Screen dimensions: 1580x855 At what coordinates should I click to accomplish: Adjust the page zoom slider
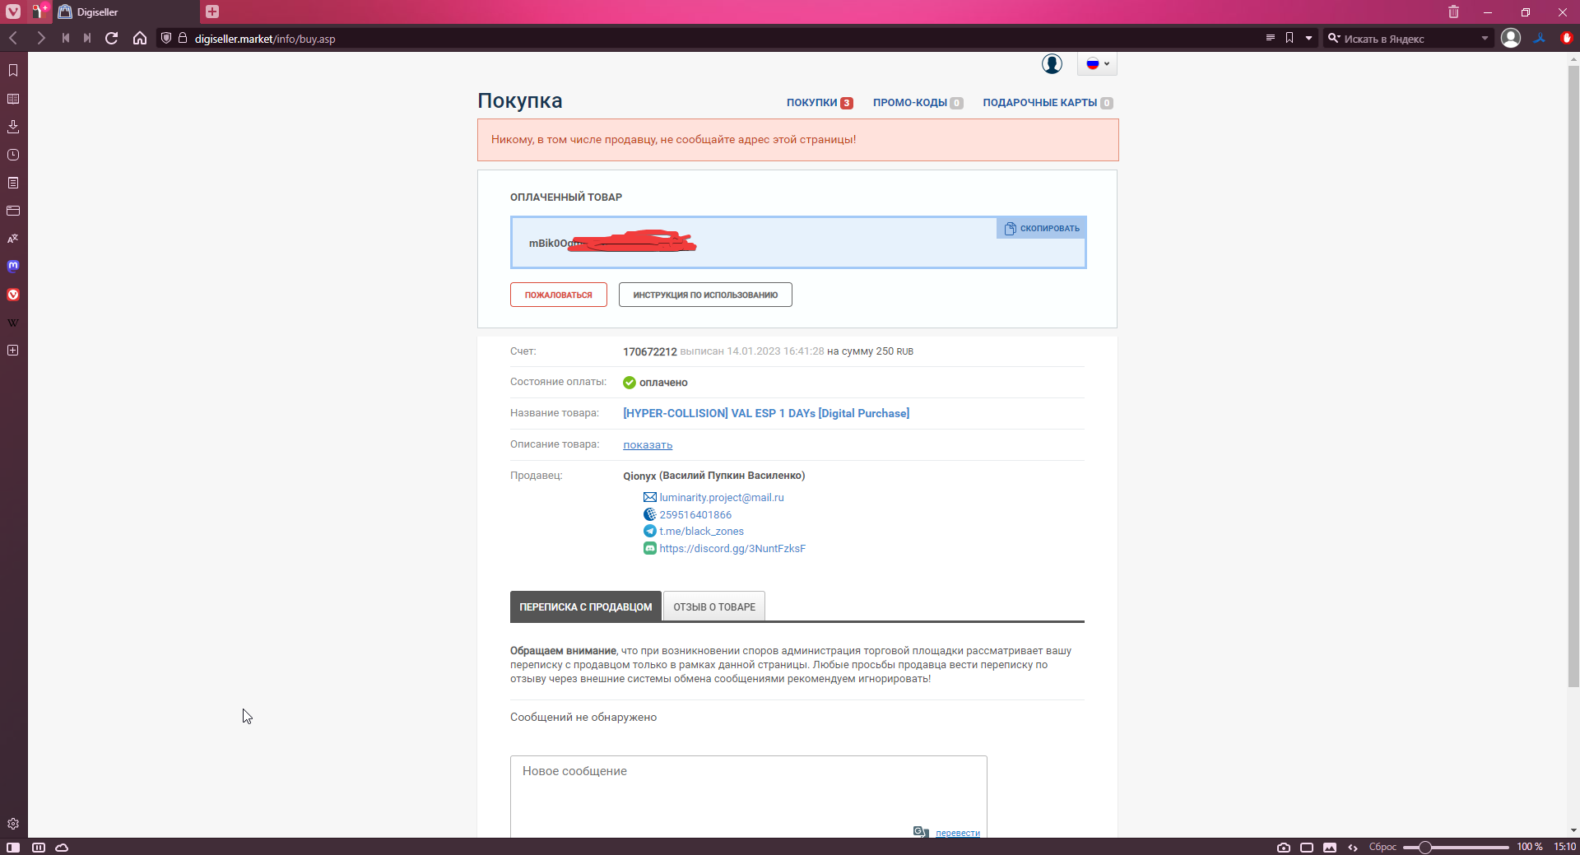(x=1456, y=847)
